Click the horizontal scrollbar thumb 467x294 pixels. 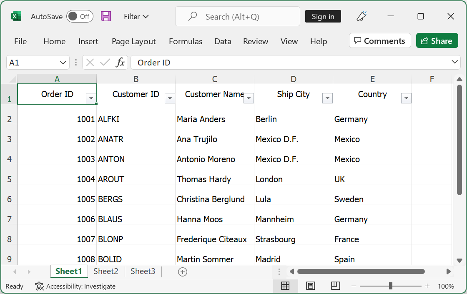click(361, 271)
